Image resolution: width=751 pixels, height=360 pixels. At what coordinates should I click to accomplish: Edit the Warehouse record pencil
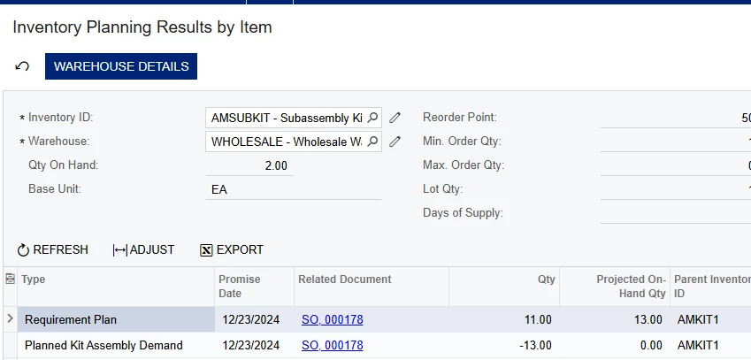[395, 142]
